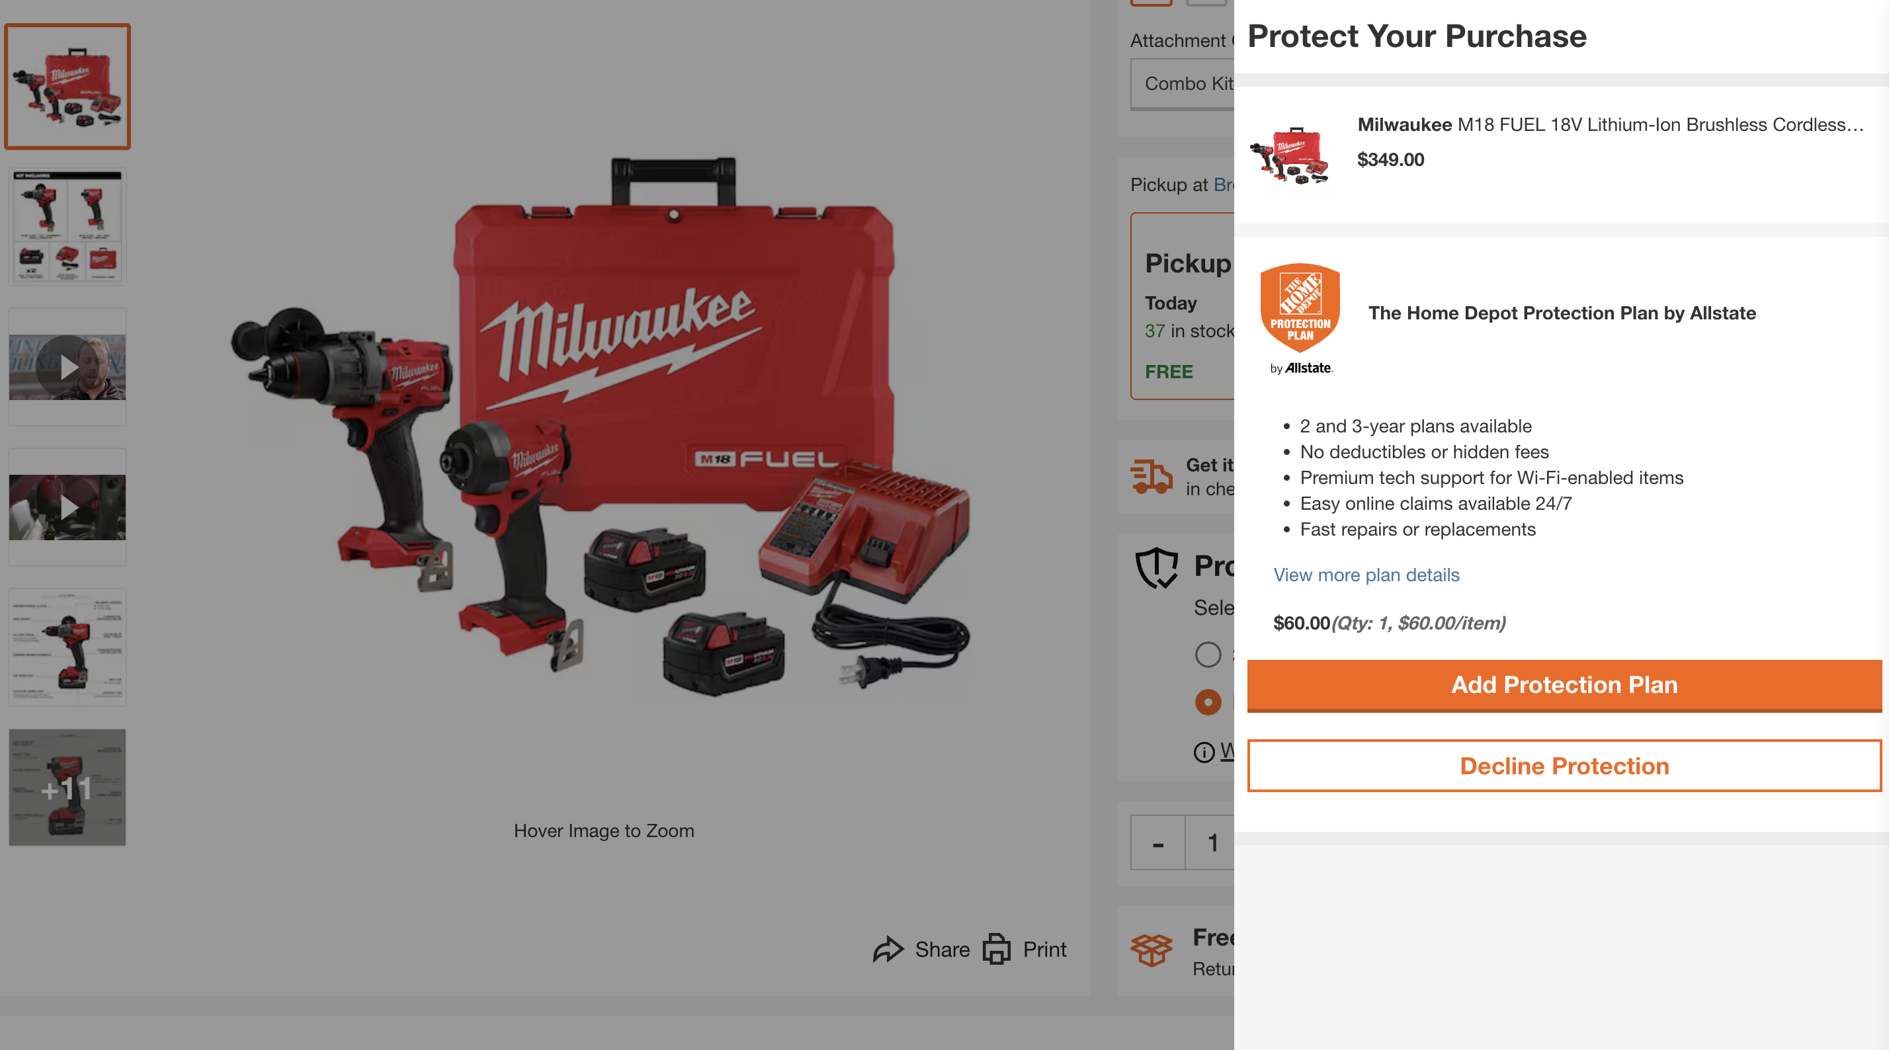This screenshot has height=1050, width=1889.
Task: Click the second video thumbnail
Action: pos(67,506)
